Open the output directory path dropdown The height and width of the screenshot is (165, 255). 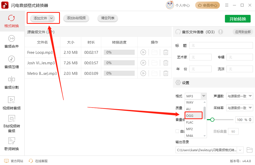click(x=240, y=150)
